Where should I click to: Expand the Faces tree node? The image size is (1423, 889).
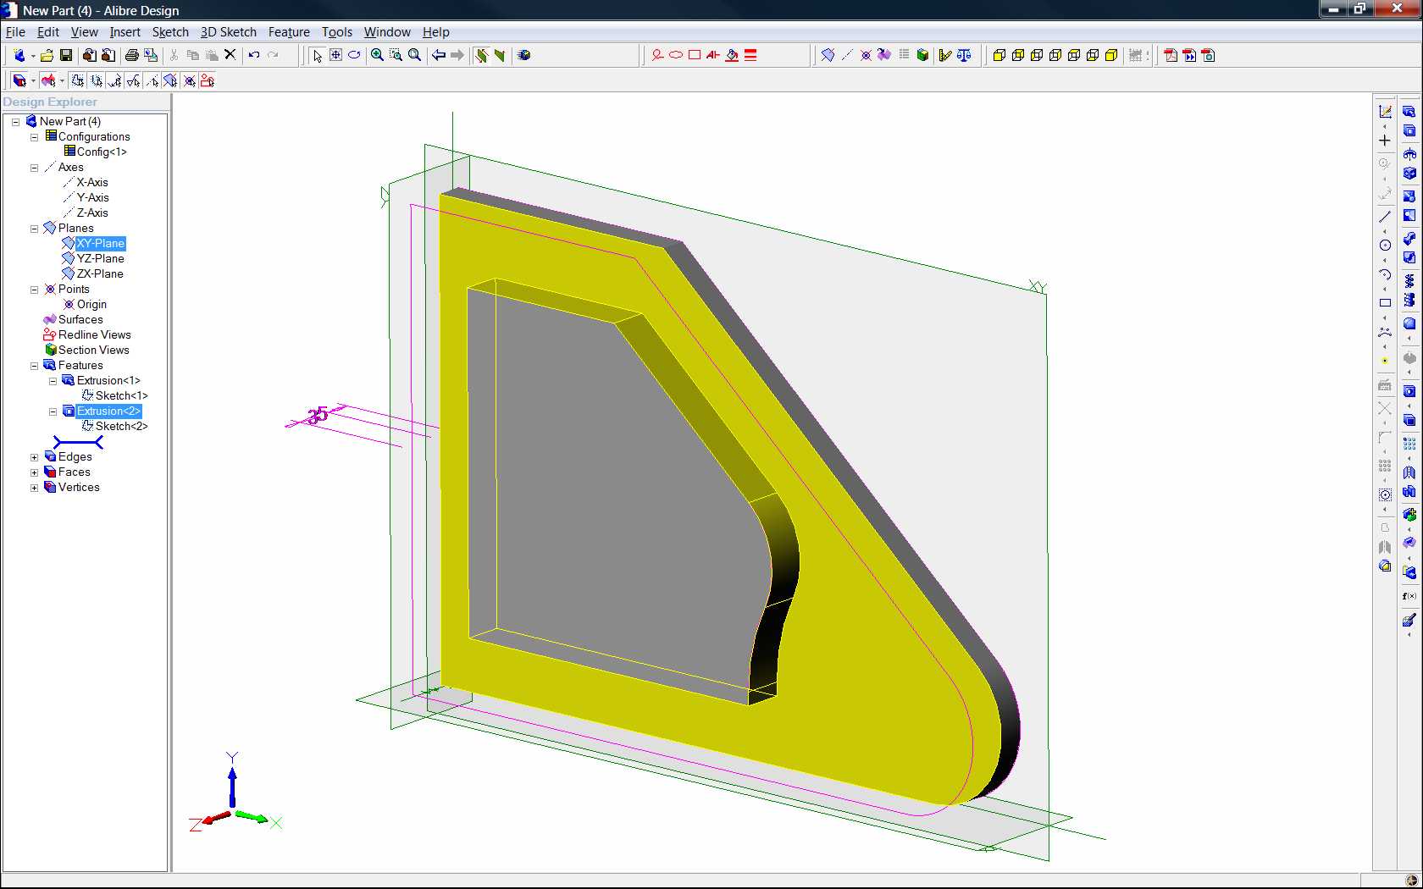point(34,472)
